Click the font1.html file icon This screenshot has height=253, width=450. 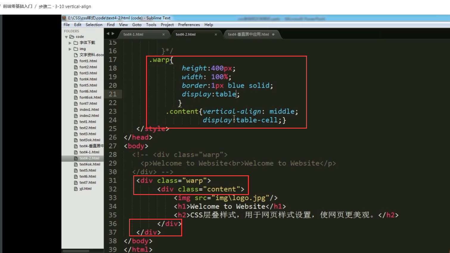(76, 61)
